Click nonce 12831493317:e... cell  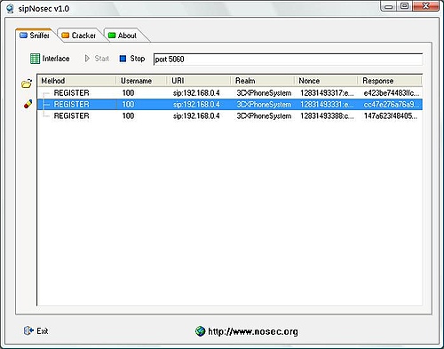pyautogui.click(x=327, y=93)
